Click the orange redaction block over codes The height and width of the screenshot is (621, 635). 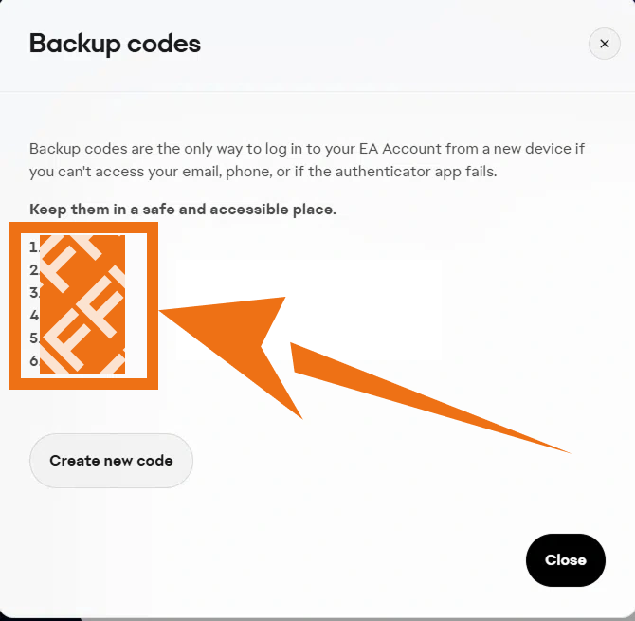(82, 303)
